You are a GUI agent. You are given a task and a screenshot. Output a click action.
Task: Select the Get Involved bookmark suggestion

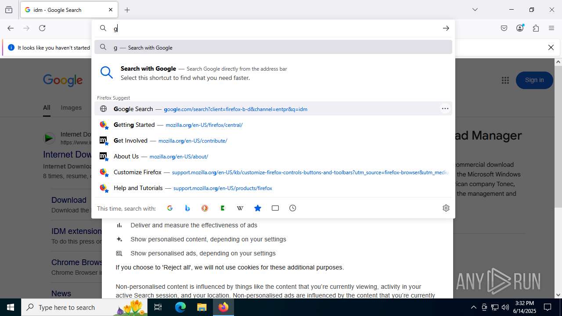pos(273,140)
